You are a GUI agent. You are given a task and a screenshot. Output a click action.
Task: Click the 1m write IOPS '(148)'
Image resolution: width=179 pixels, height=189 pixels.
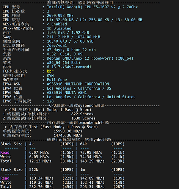point(119,183)
